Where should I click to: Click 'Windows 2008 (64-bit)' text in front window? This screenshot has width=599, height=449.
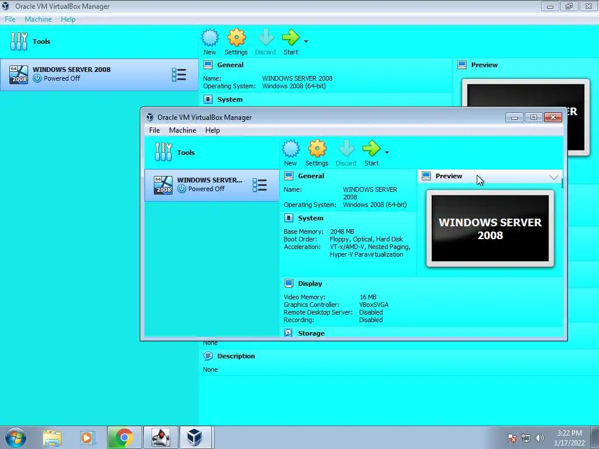(x=375, y=205)
